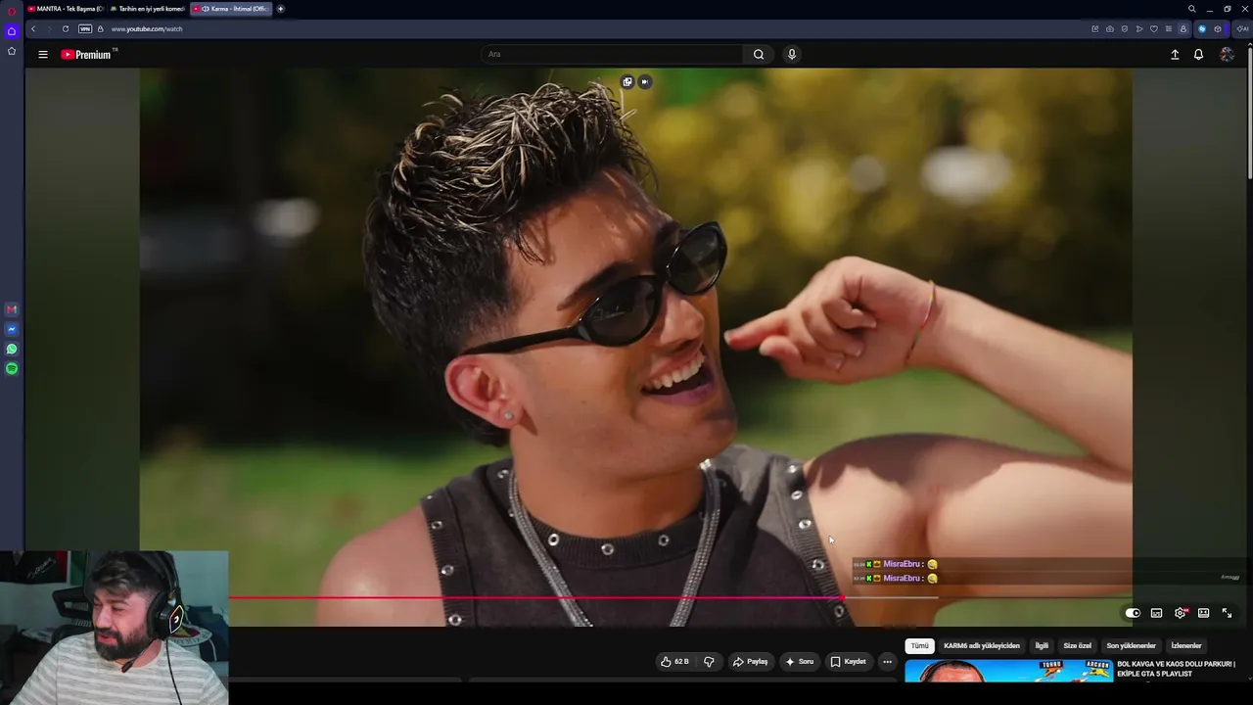Click the VPN badge in address bar

(x=85, y=29)
